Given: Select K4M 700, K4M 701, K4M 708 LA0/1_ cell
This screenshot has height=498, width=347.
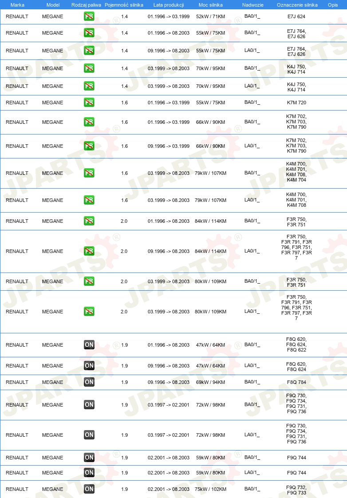Looking at the screenshot, I should click(296, 200).
